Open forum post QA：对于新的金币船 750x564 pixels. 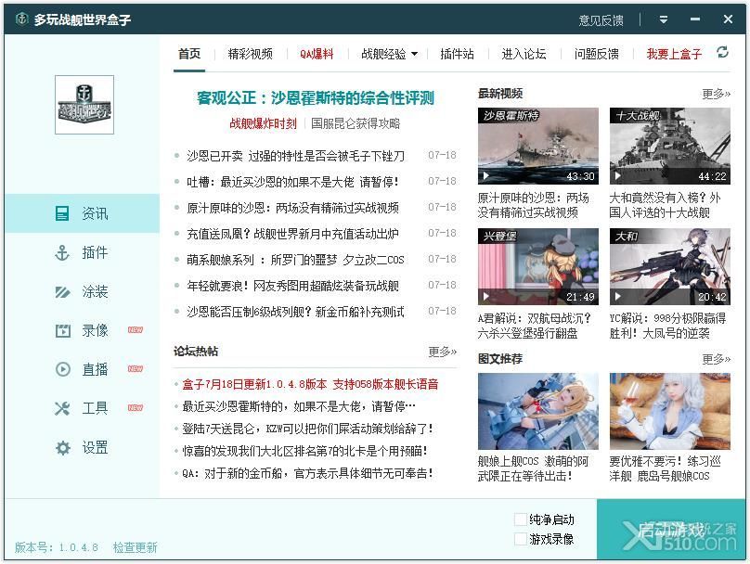click(307, 473)
